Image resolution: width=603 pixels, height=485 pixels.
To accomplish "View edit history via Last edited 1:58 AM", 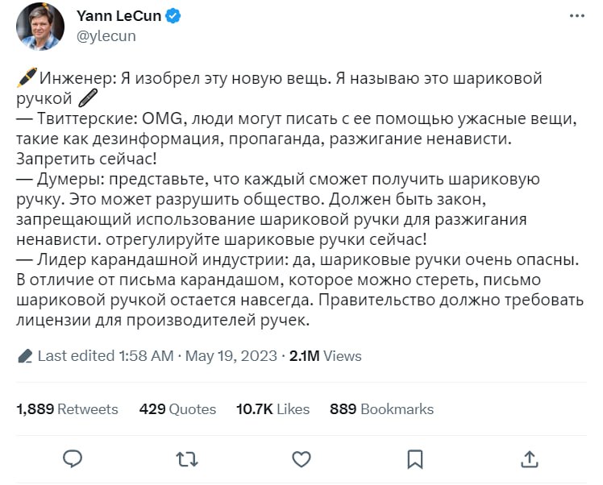I will tap(105, 356).
